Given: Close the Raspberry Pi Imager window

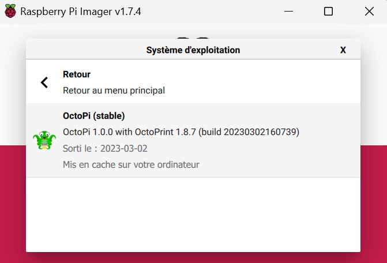Looking at the screenshot, I should pyautogui.click(x=369, y=12).
